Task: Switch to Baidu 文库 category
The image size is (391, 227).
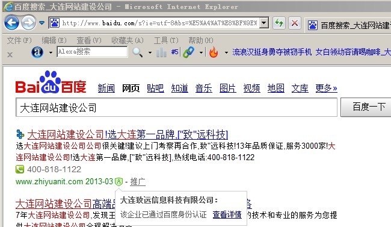Action: click(x=300, y=88)
